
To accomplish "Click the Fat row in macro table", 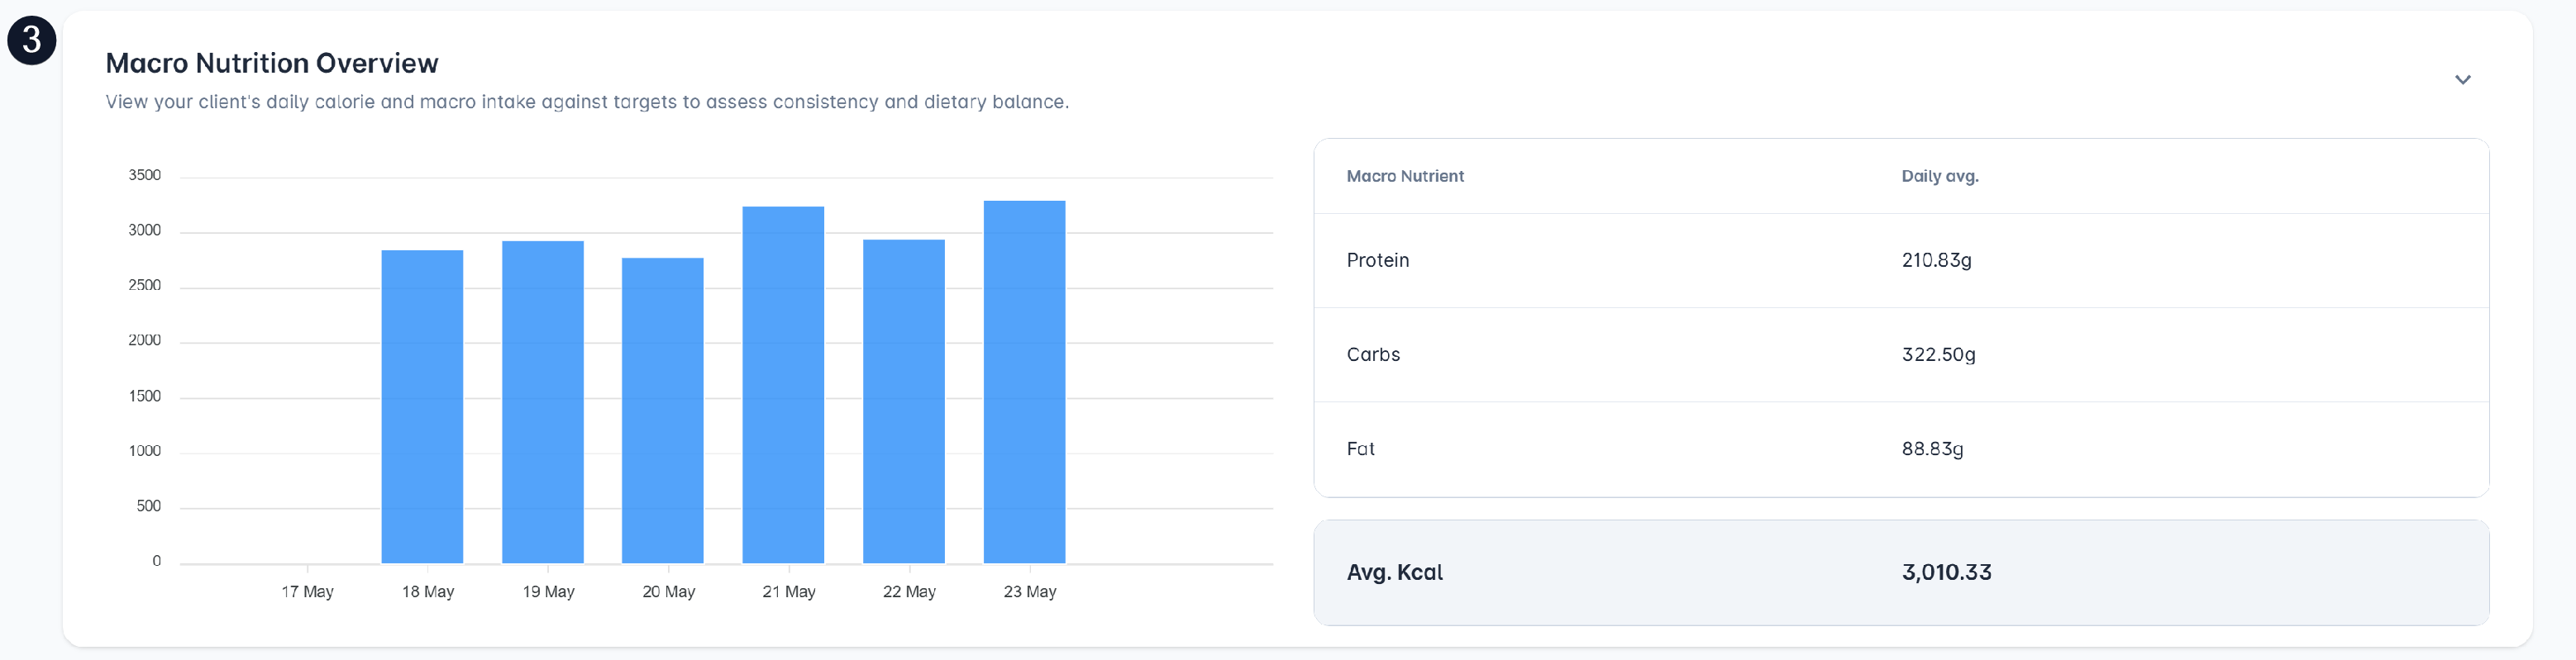I will point(1900,449).
